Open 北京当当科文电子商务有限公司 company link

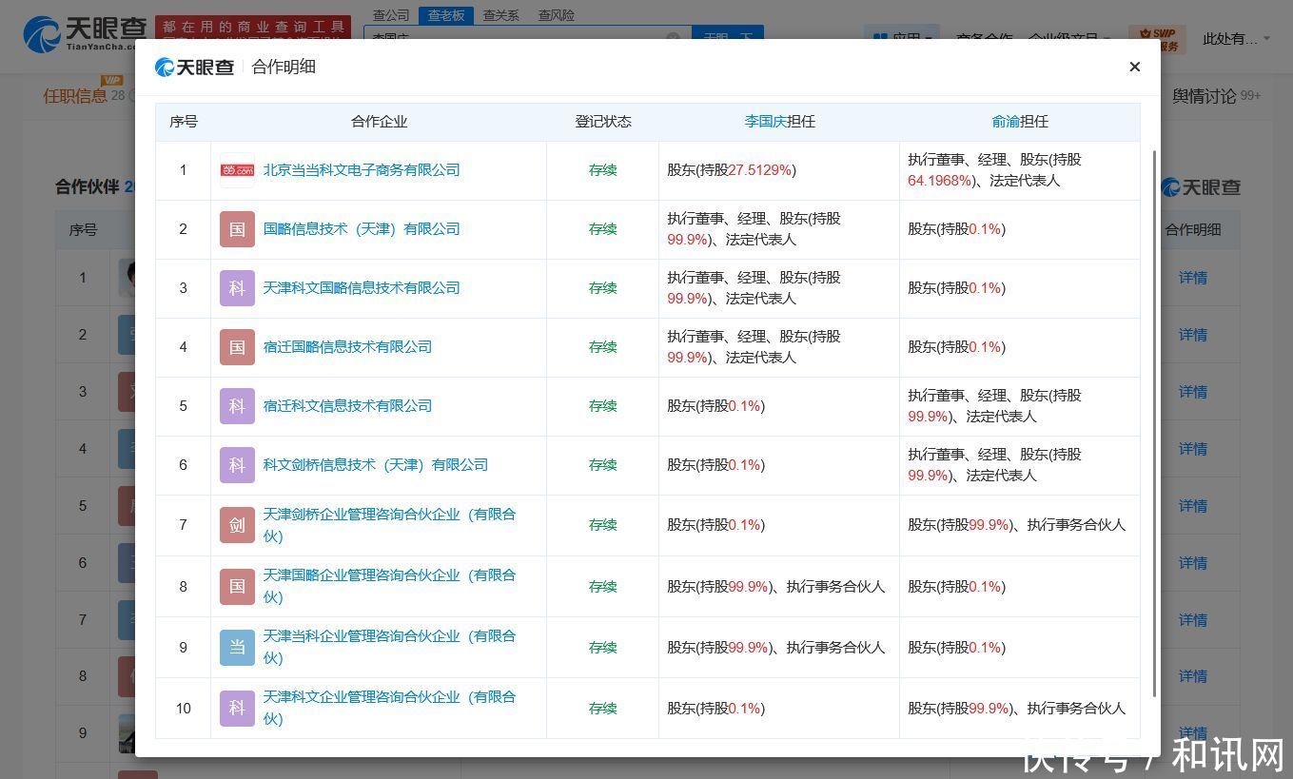362,170
